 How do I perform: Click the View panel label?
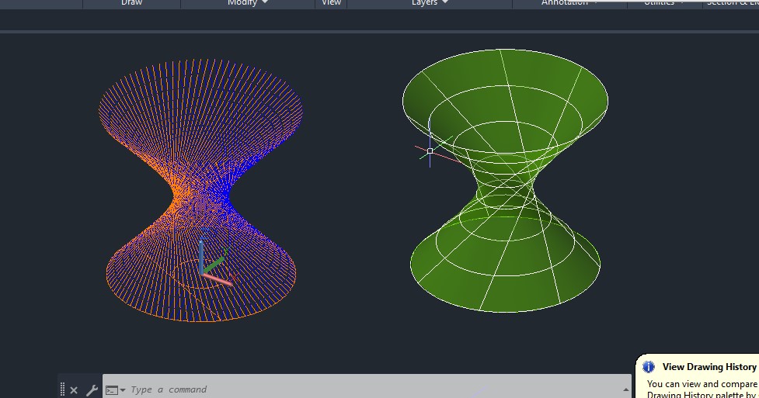[331, 3]
